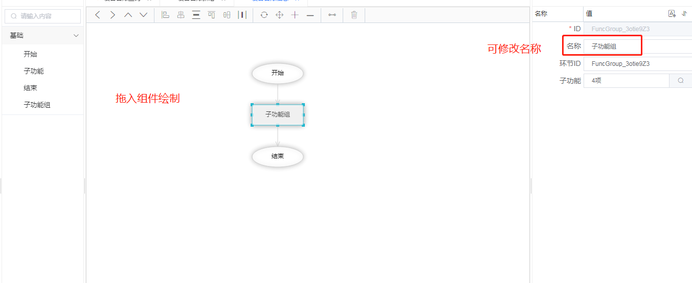Select 开始 in the component list
The height and width of the screenshot is (283, 692).
(x=30, y=54)
